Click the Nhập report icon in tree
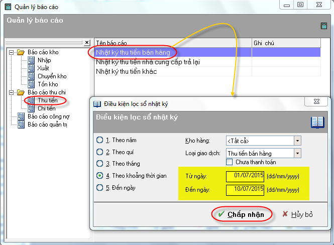Viewport: 334px width, 245px height. [x=31, y=60]
